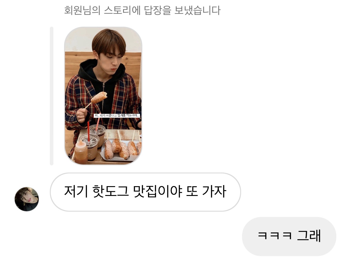Tap the word '그래' in the sent reply
This screenshot has width=347, height=257.
[x=309, y=236]
